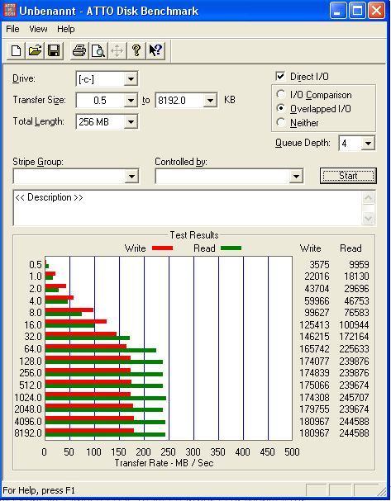Screen dimensions: 391x501
Task: Expand the Queue Depth dropdown
Action: (x=368, y=143)
